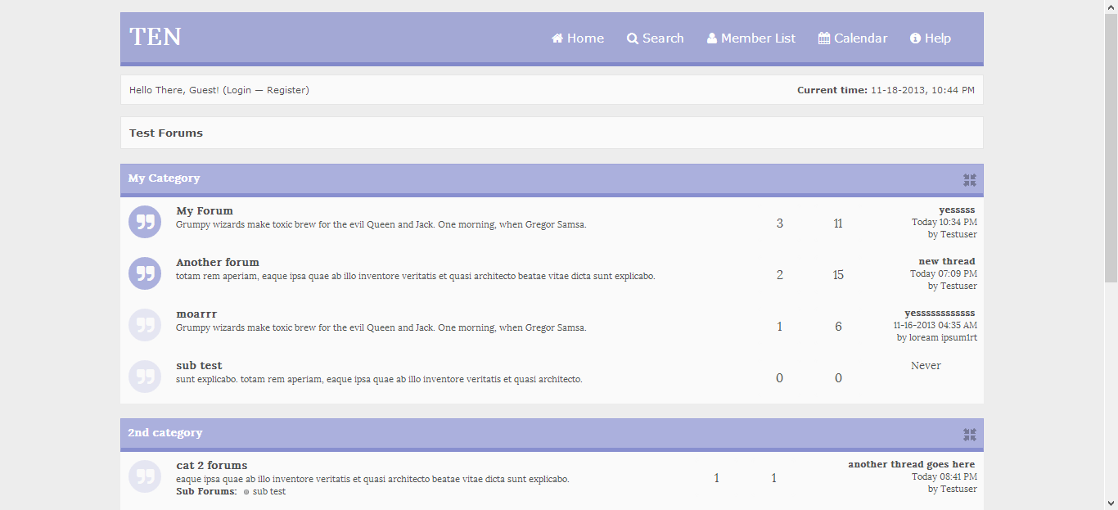Open the Member List page
Image resolution: width=1118 pixels, height=510 pixels.
tap(758, 38)
